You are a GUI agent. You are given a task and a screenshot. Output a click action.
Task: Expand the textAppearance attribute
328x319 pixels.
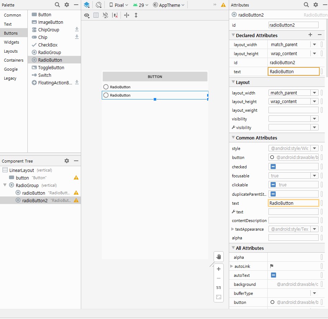click(232, 229)
